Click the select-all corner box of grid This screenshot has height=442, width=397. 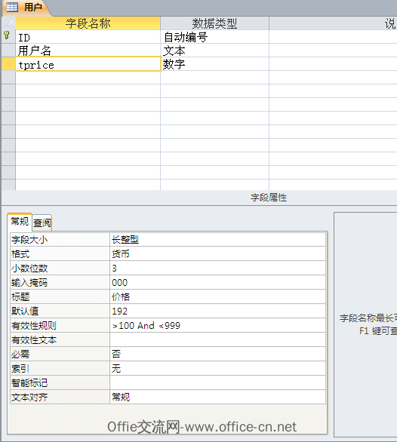8,23
